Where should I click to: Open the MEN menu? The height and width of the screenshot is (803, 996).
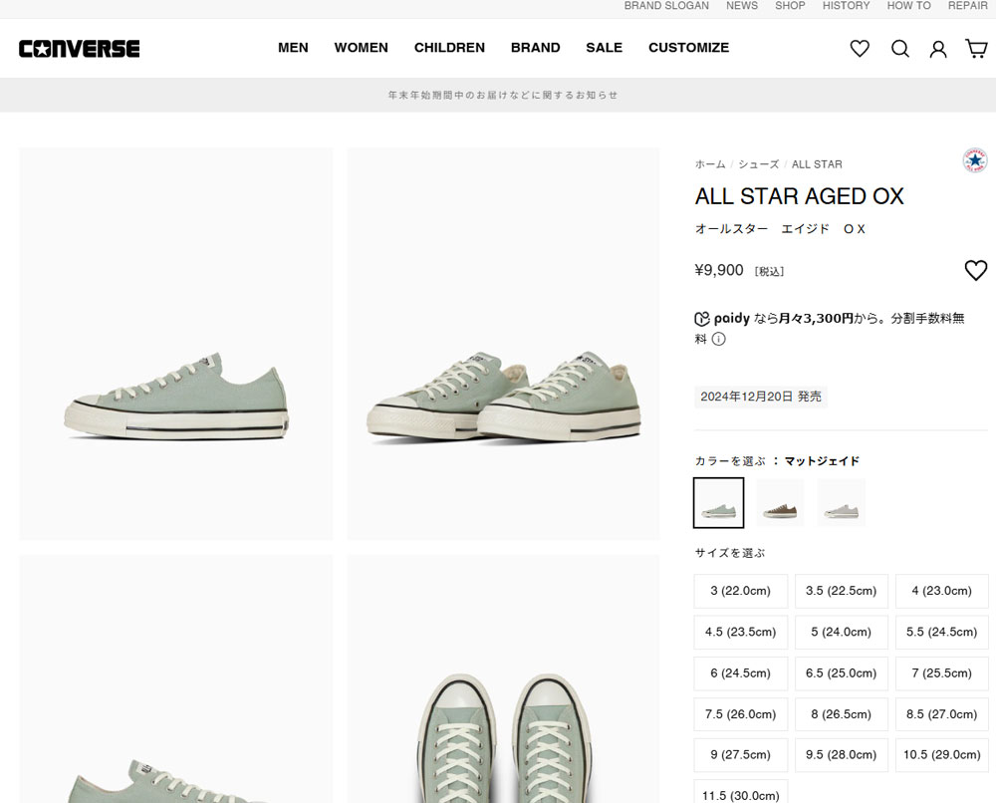[293, 48]
